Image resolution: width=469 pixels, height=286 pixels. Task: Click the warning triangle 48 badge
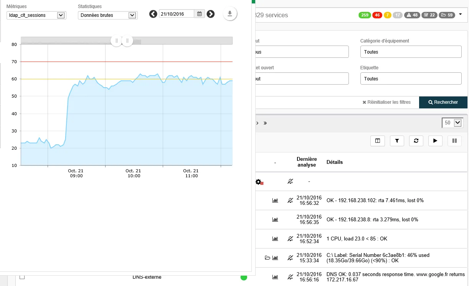coord(412,15)
